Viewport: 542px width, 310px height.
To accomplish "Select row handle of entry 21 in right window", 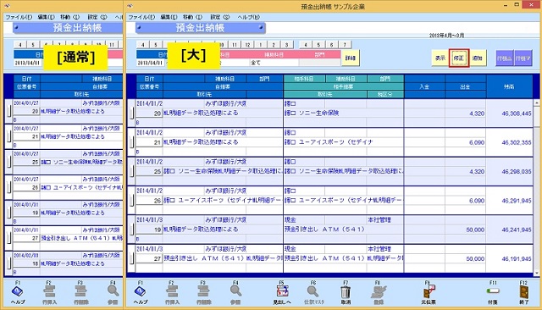I will point(131,142).
